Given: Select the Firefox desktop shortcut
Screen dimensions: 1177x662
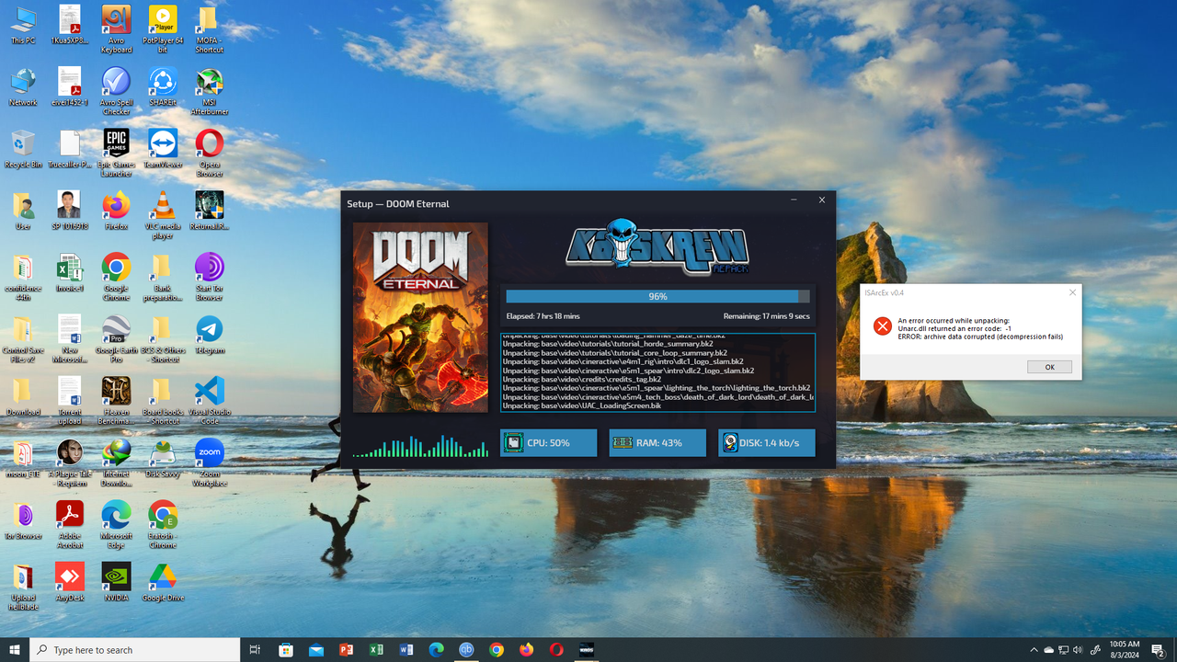Looking at the screenshot, I should [x=116, y=211].
